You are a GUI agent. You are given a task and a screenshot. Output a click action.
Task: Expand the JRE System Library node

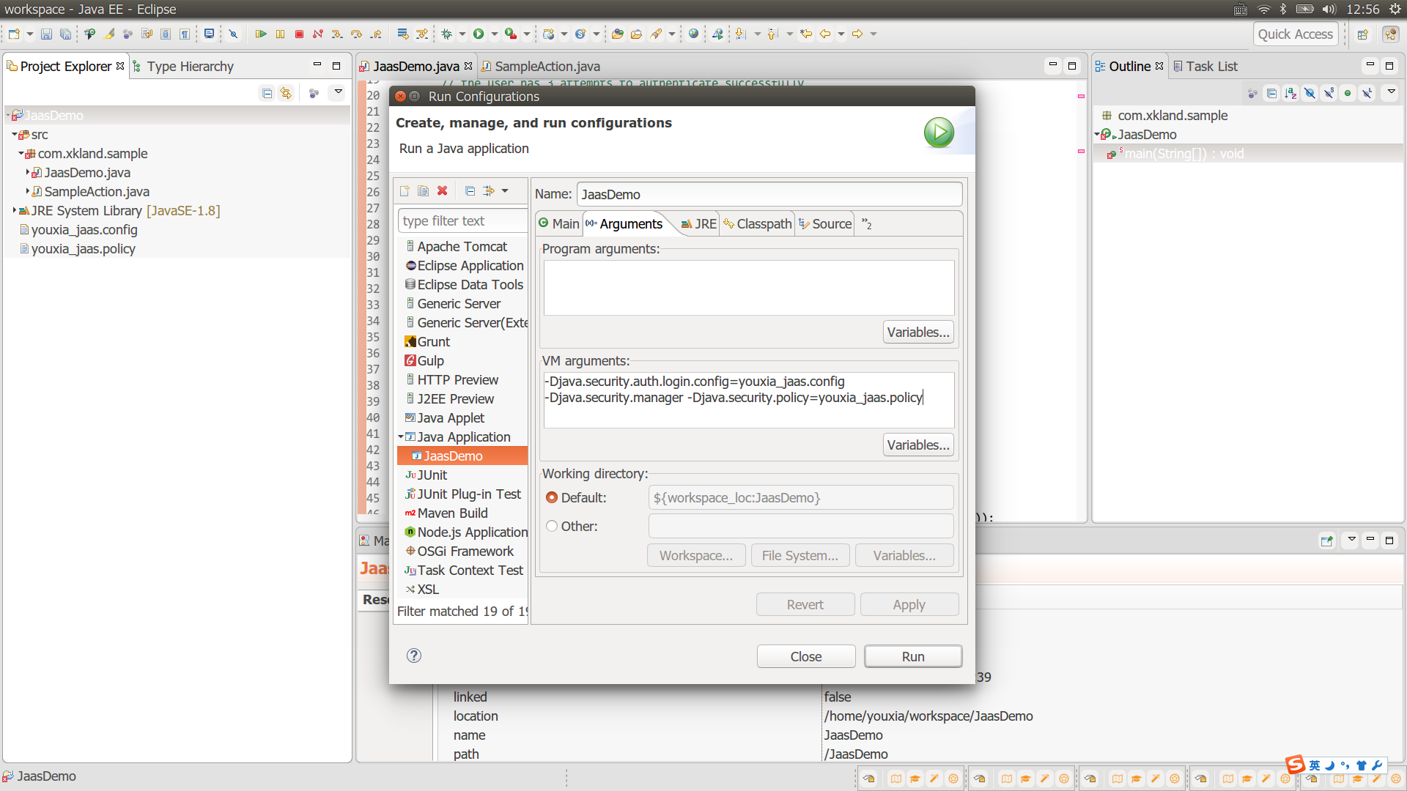(x=15, y=211)
